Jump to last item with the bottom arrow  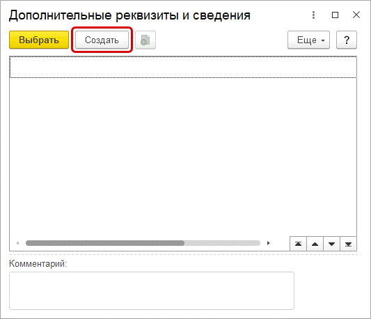pos(348,244)
